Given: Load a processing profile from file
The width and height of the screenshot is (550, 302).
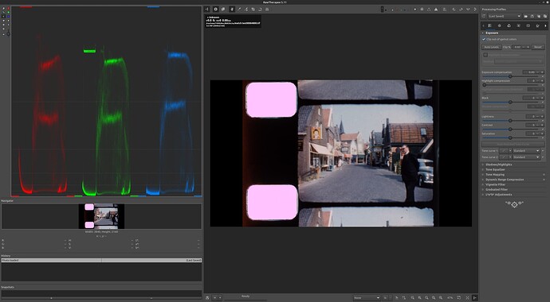Looking at the screenshot, I should pos(526,17).
